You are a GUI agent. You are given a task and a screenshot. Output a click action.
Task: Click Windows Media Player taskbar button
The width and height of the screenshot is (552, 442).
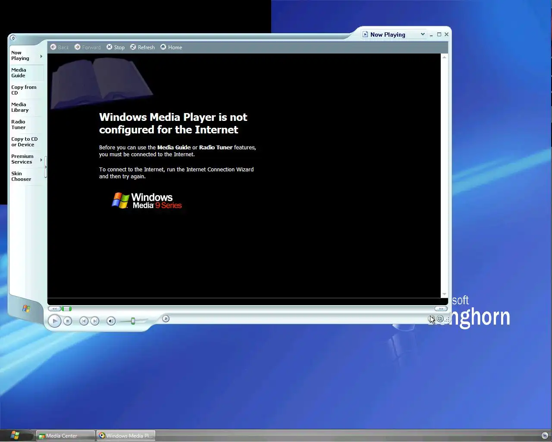[x=125, y=436]
